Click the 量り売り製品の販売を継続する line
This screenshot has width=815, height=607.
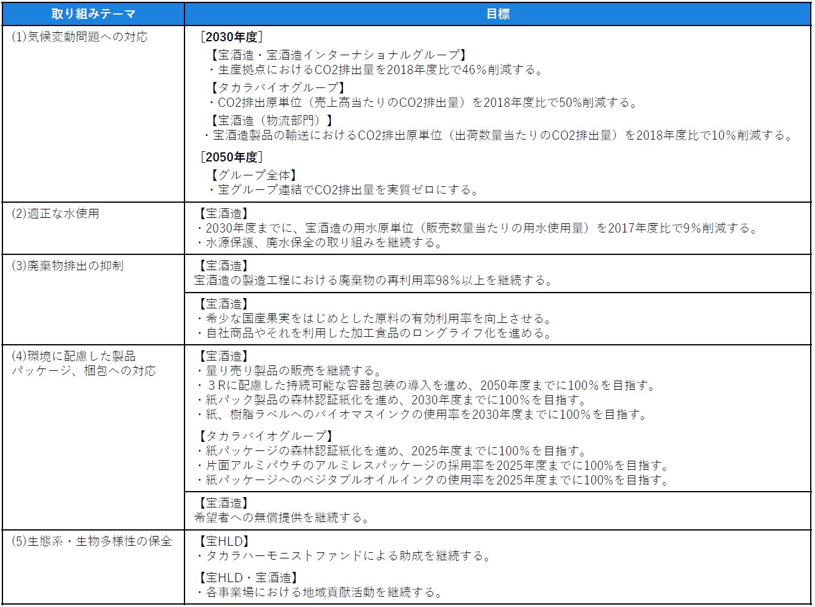pos(288,371)
